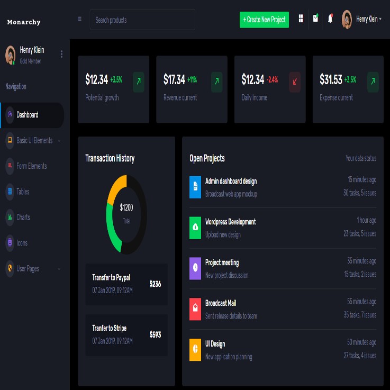
Task: Click the up-arrow icon on Potential growth card
Action: 139,82
